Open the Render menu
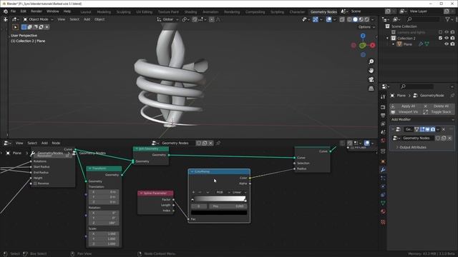Screen dimensions: 458x257 (x=36, y=11)
